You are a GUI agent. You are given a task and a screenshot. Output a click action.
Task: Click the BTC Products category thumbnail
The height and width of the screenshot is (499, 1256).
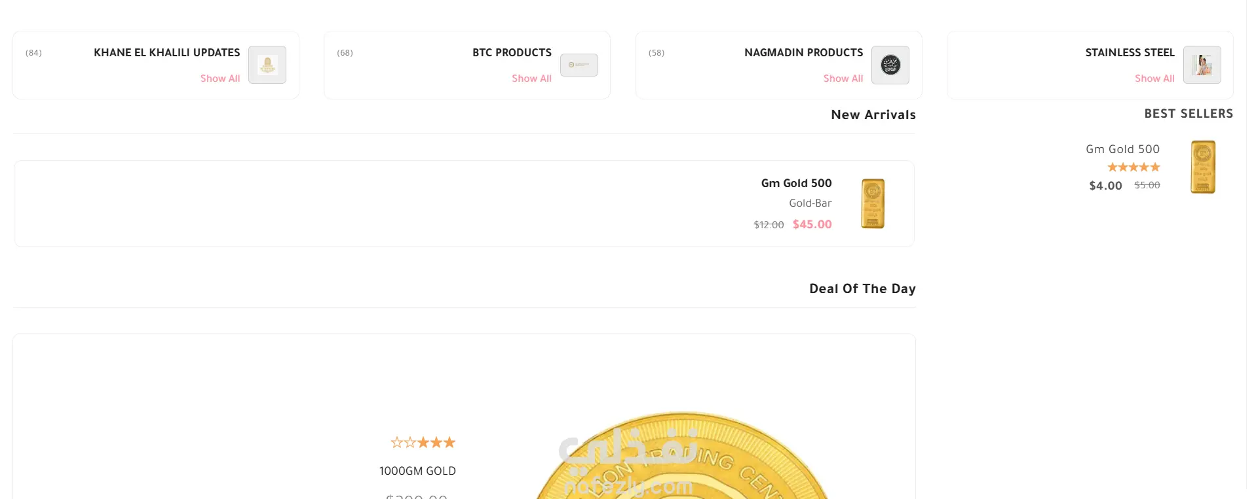tap(579, 65)
